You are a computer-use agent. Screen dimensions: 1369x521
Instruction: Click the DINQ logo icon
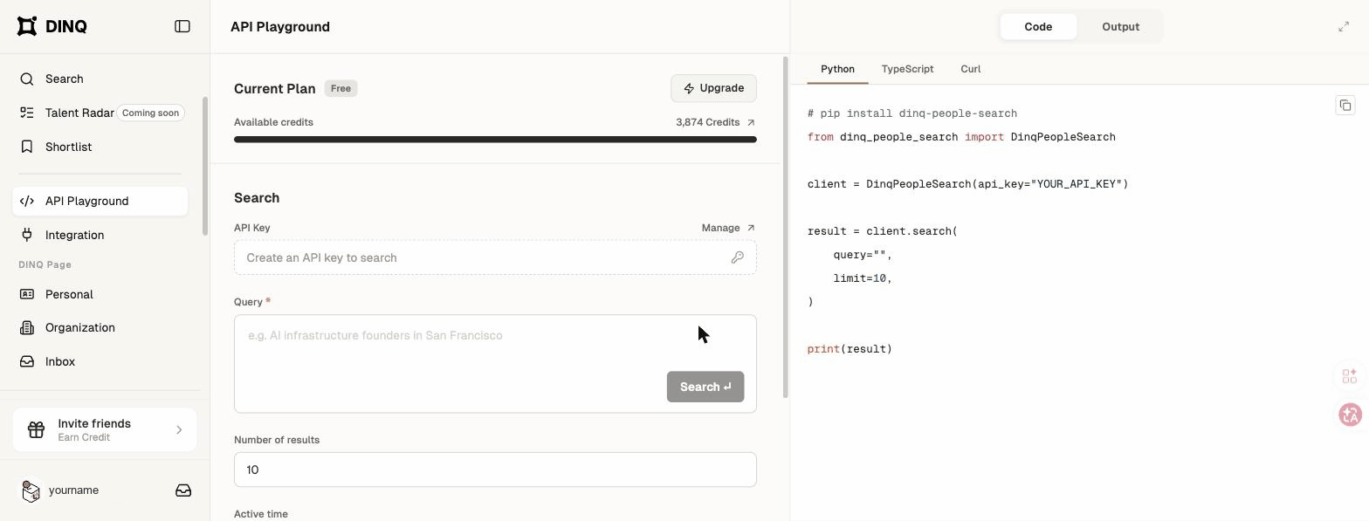point(27,26)
